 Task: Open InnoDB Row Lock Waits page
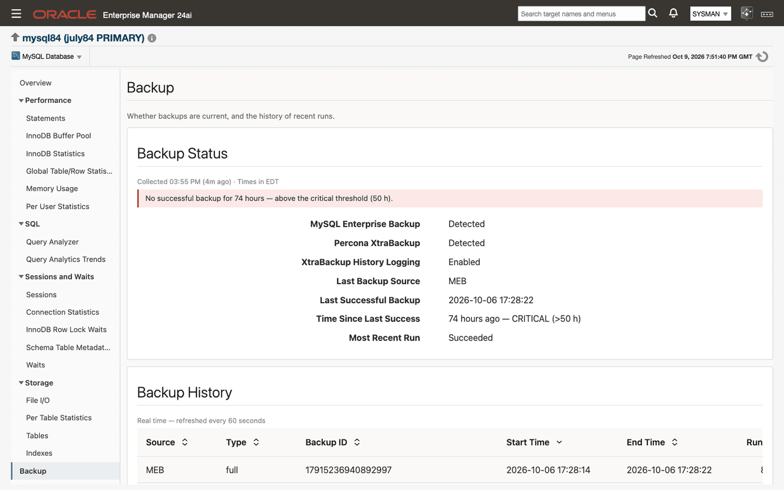66,330
